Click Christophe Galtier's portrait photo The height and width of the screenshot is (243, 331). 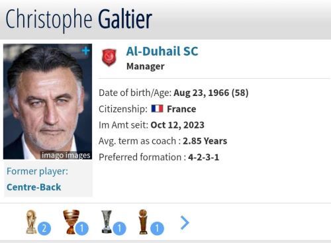[48, 101]
